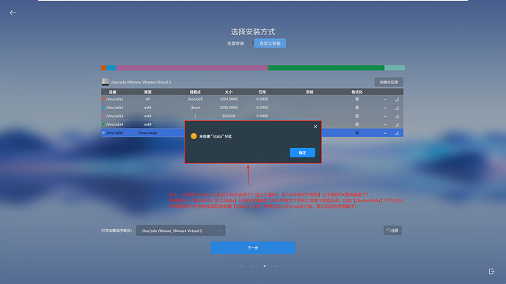Viewport: 506px width, 284px height.
Task: Click the blue segment of the partition bar
Action: [x=111, y=67]
